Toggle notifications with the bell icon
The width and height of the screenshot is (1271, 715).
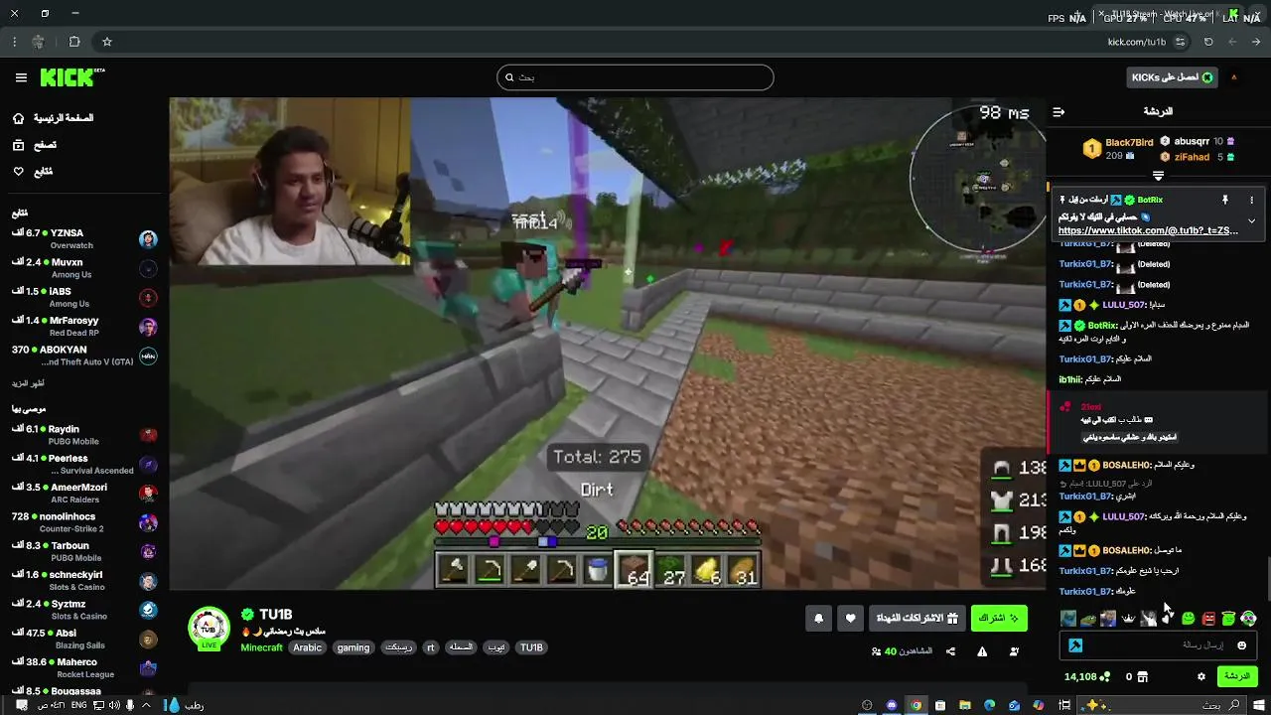819,618
